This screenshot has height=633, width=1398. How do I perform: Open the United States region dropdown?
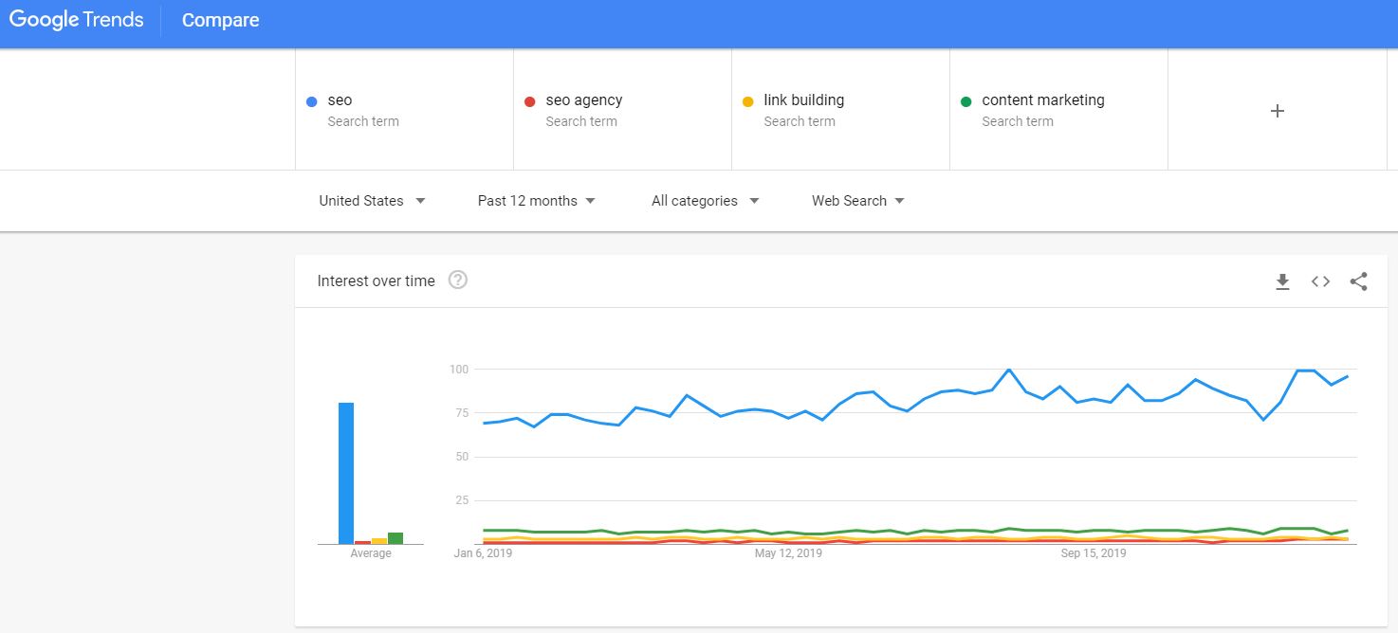372,201
